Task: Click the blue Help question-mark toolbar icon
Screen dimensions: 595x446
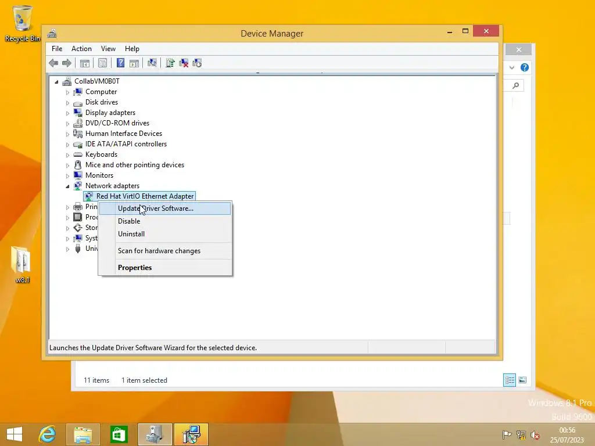Action: 120,63
